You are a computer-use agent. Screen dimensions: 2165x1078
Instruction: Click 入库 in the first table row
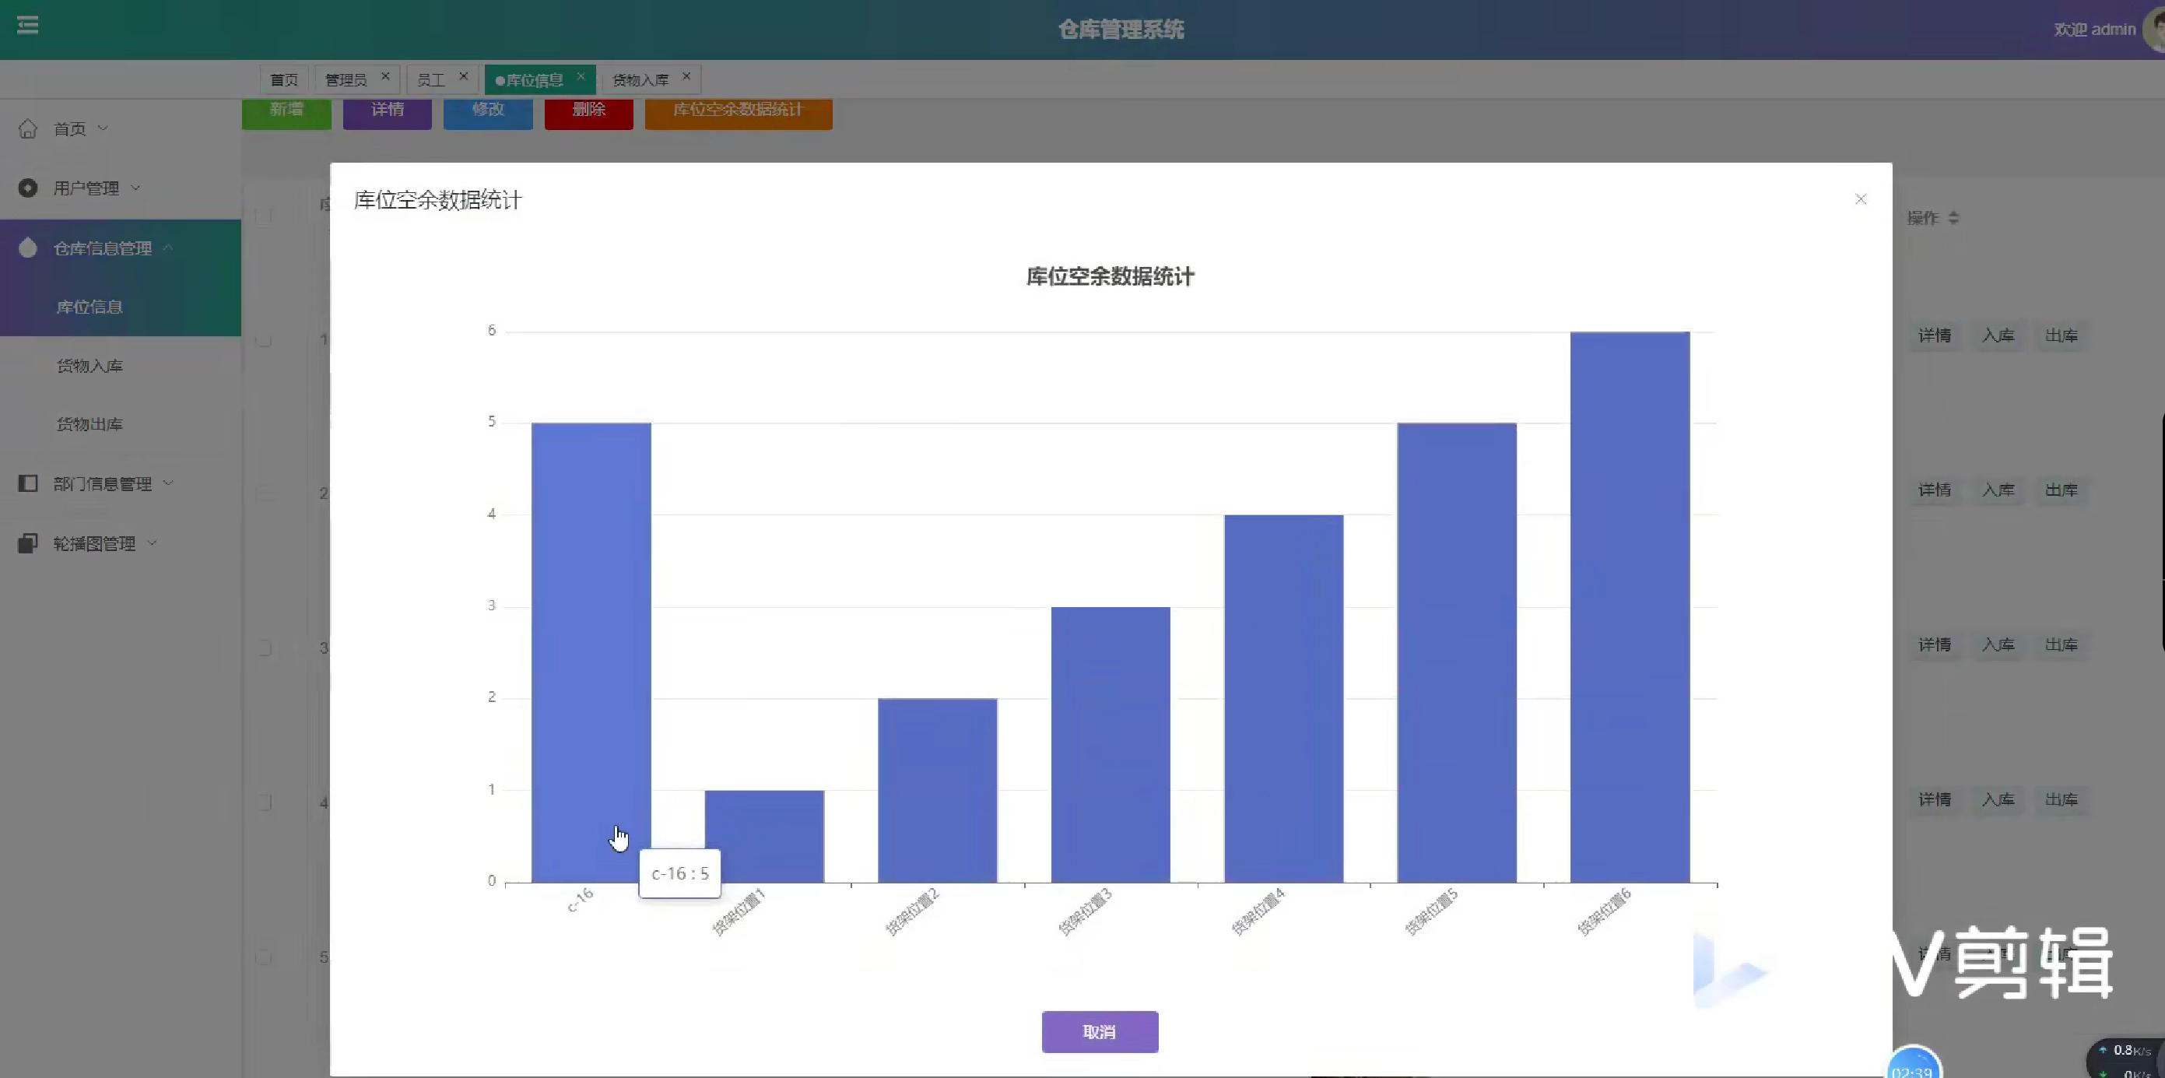click(1998, 335)
